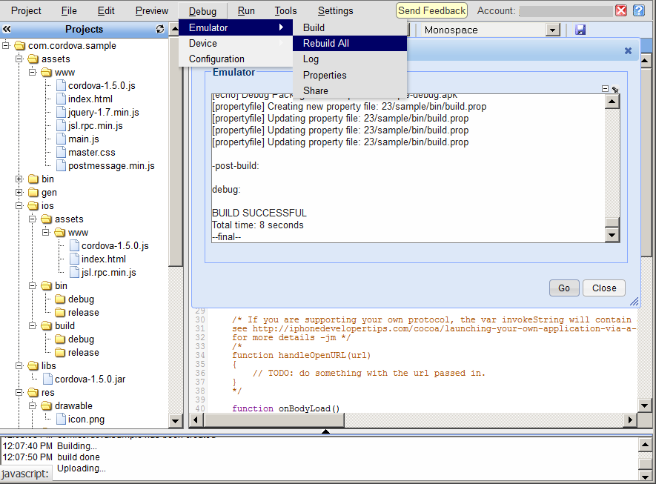Select cordova-1.5.0.js under ios www
Image resolution: width=656 pixels, height=484 pixels.
pyautogui.click(x=115, y=246)
